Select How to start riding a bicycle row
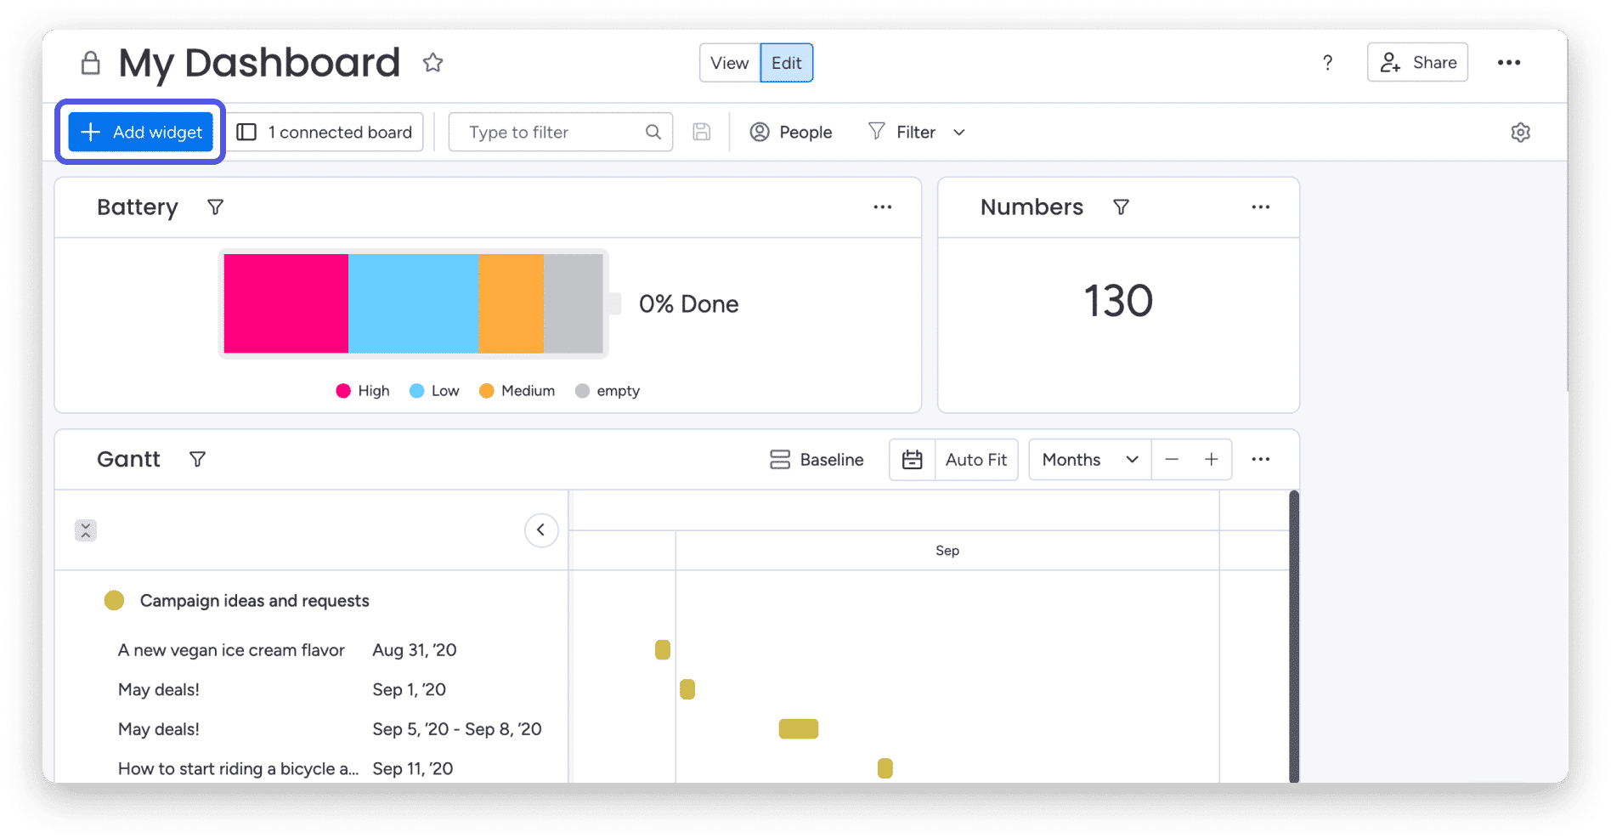The height and width of the screenshot is (838, 1611). tap(238, 769)
